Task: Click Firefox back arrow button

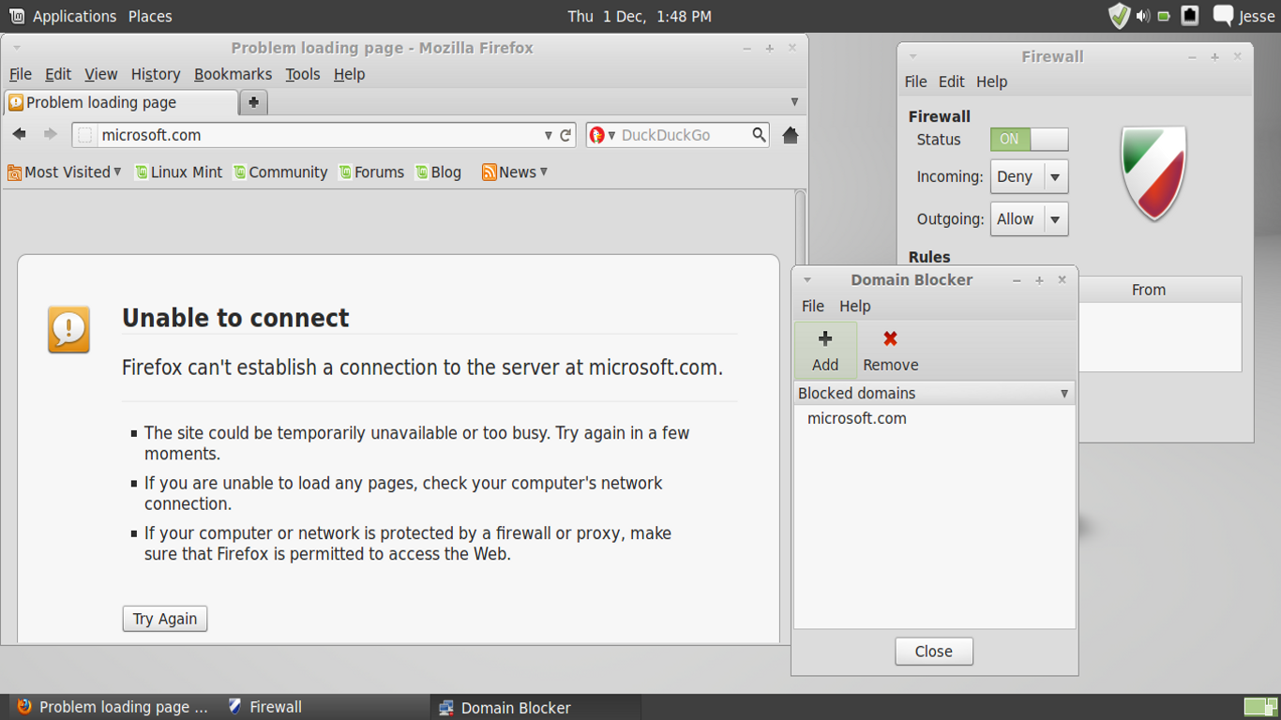Action: (20, 134)
